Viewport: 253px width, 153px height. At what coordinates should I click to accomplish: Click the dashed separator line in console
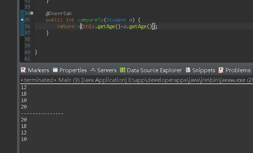click(42, 113)
